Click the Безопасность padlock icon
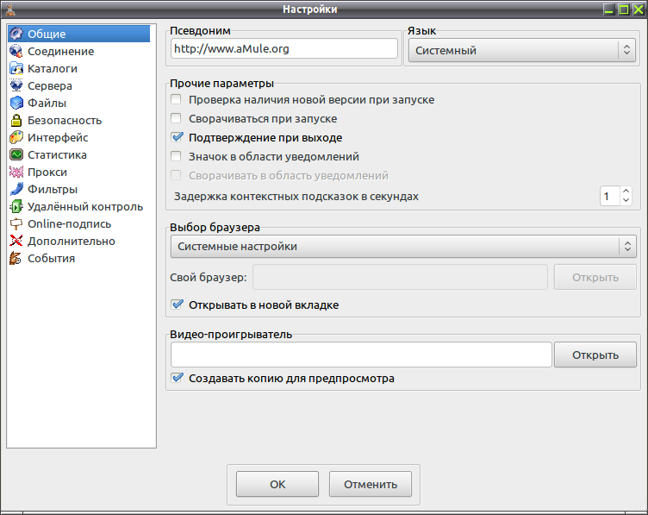 16,120
